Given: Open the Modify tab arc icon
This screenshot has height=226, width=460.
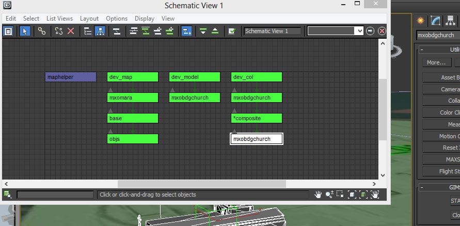Looking at the screenshot, I should pyautogui.click(x=435, y=21).
